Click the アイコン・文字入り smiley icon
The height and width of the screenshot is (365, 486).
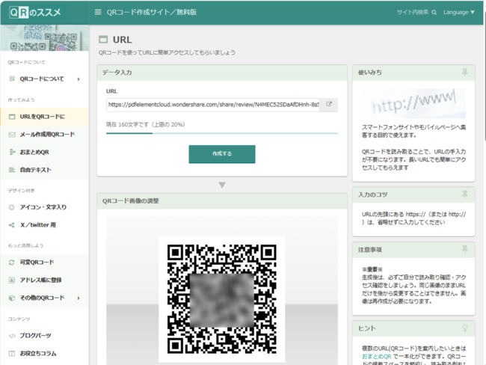pos(12,207)
